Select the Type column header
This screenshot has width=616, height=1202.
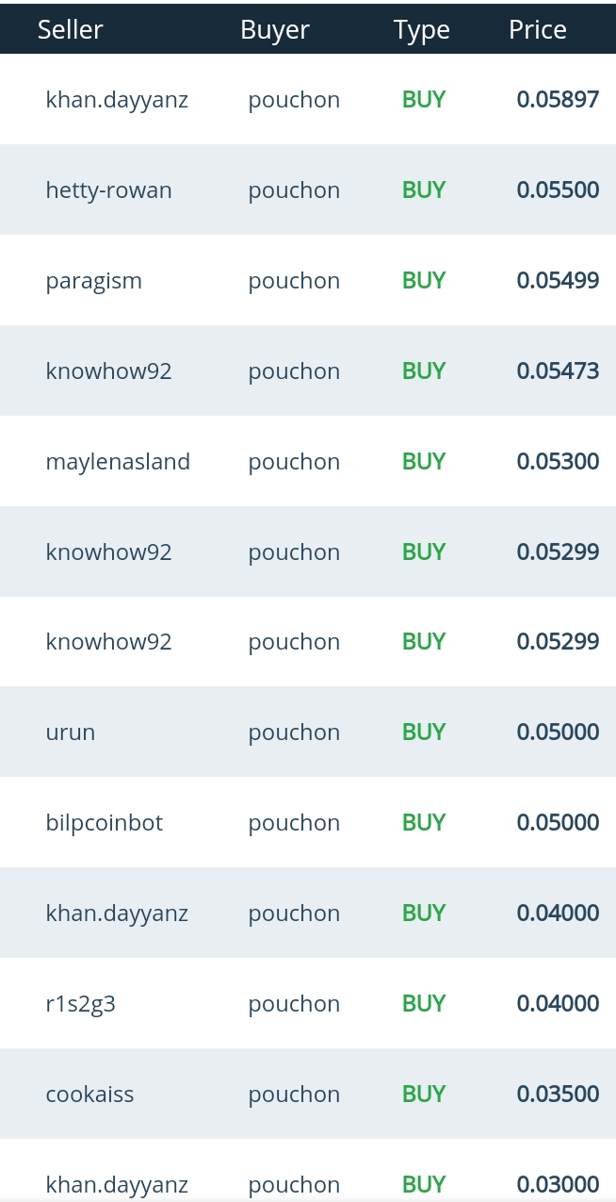421,29
